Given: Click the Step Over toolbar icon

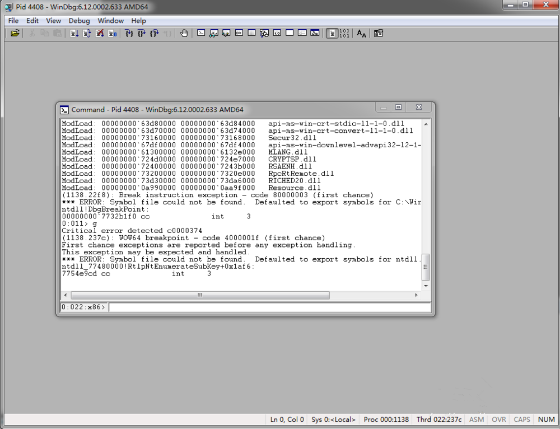Looking at the screenshot, I should point(142,34).
